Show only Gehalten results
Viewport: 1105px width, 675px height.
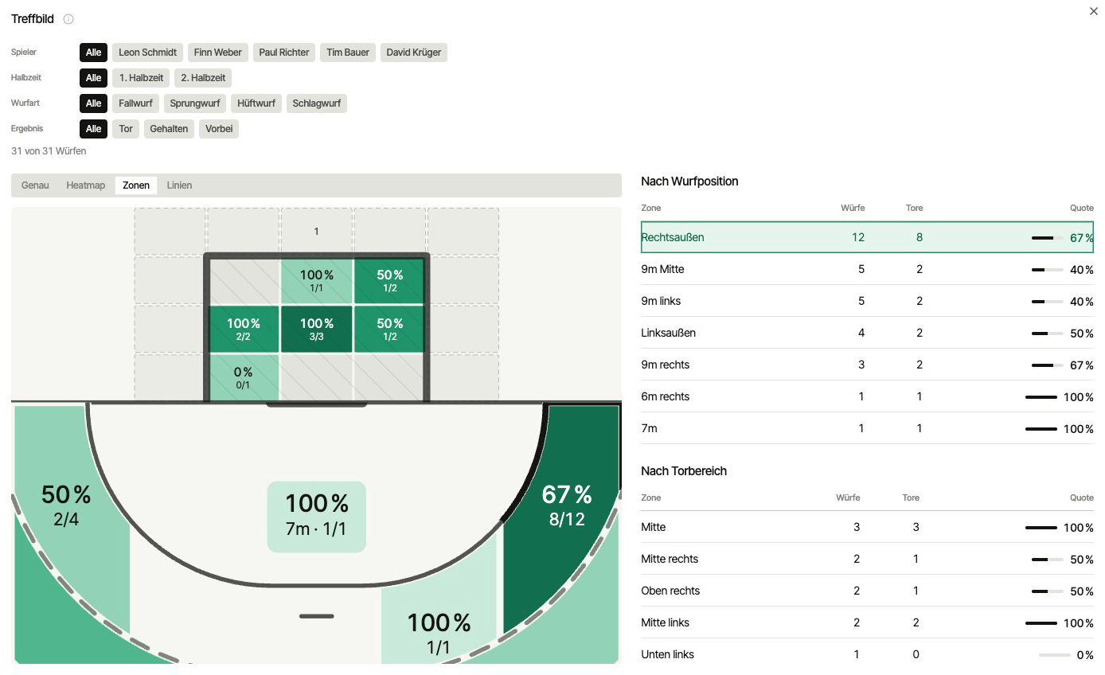point(169,129)
